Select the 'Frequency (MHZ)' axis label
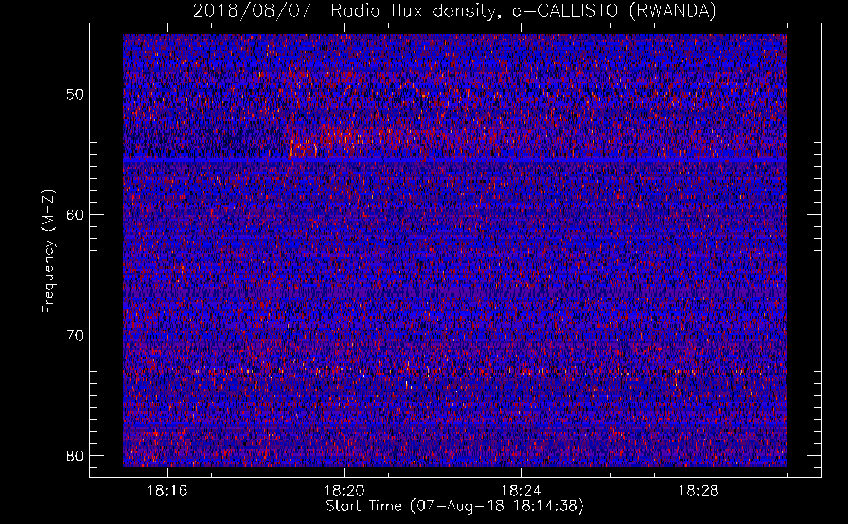848x524 pixels. [48, 252]
